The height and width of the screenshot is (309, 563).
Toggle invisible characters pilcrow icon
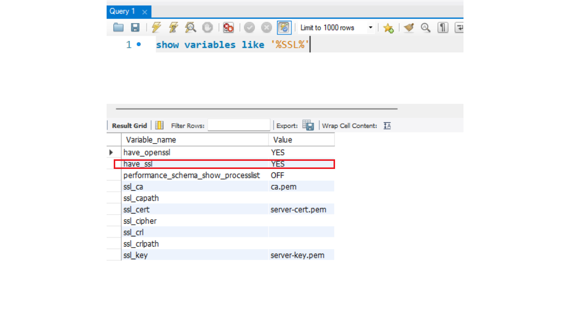click(x=443, y=27)
